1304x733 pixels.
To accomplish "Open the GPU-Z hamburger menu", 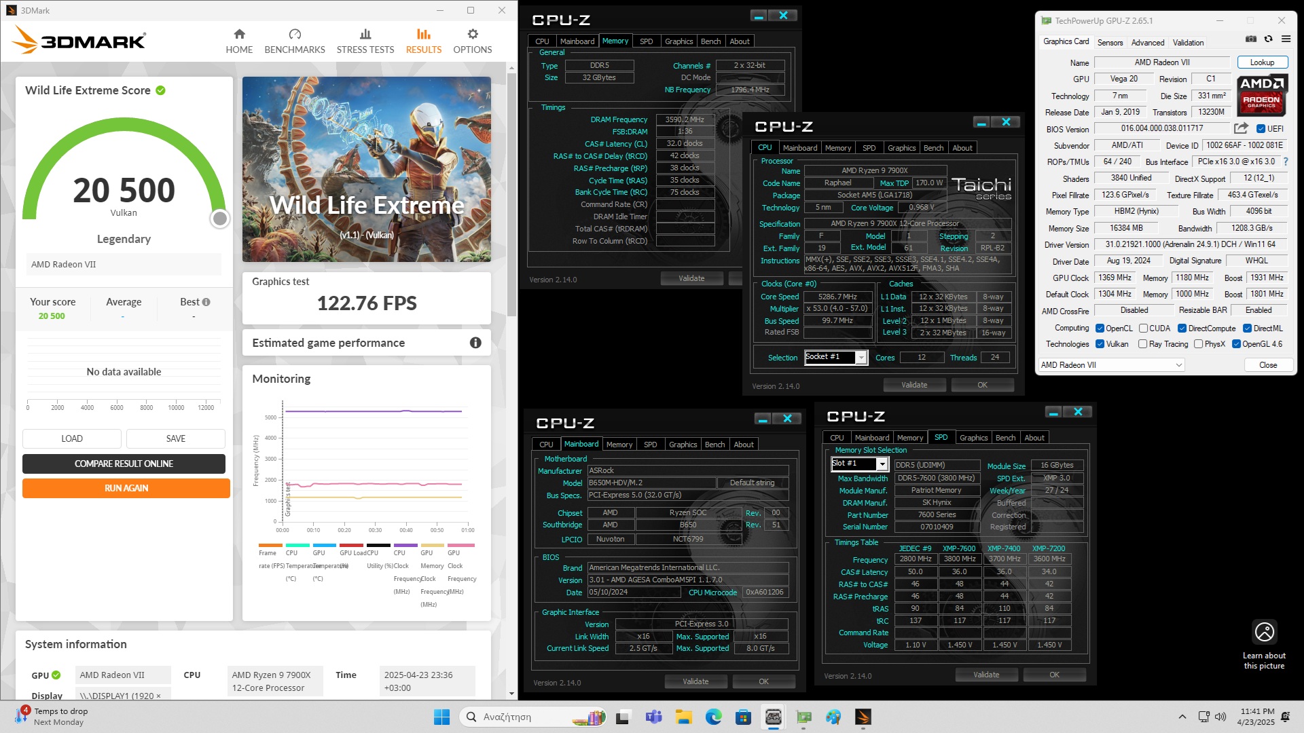I will point(1286,39).
